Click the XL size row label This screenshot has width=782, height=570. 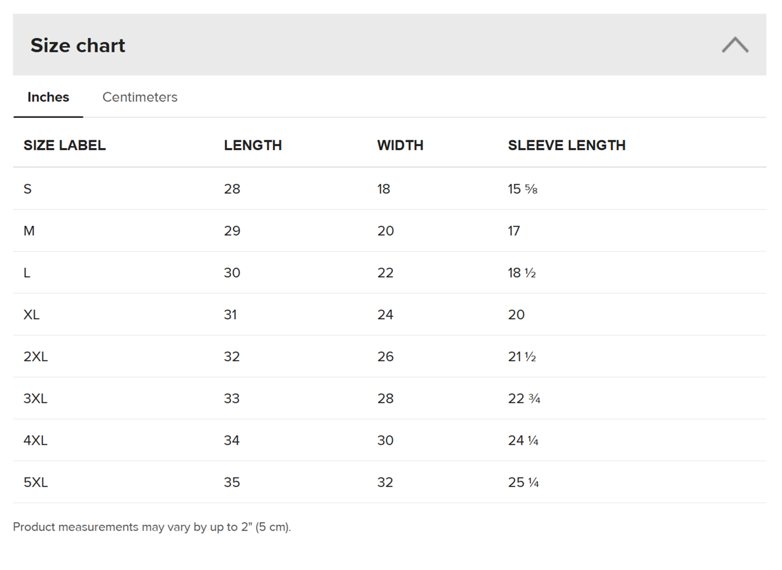[x=31, y=315]
